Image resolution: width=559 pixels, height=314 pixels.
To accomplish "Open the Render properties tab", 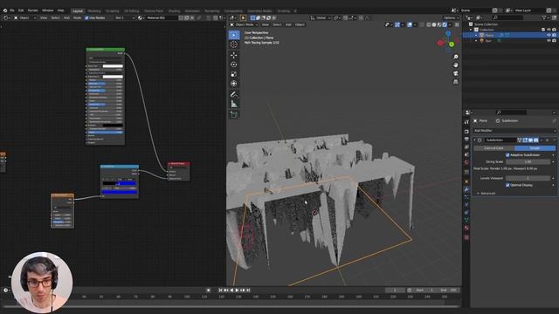I will (466, 132).
